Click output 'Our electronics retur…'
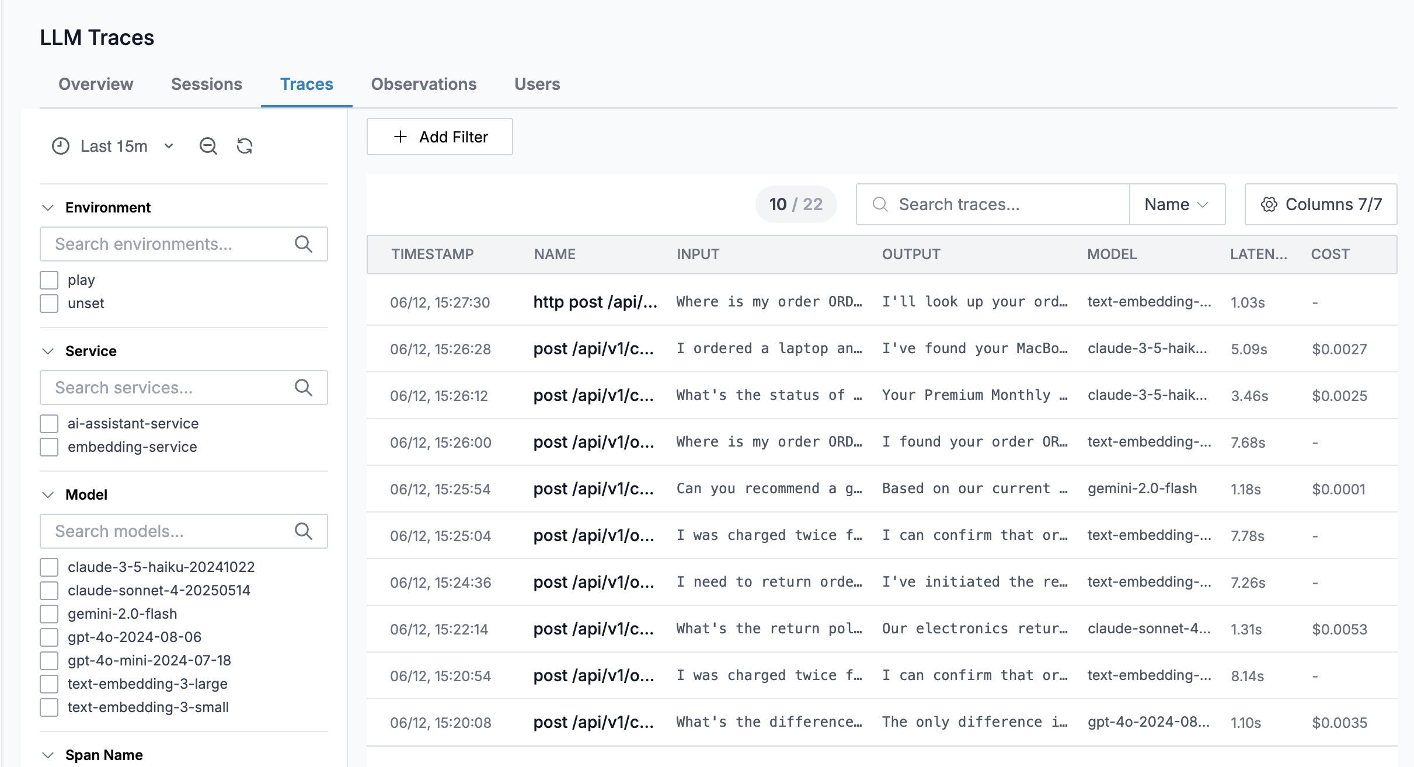The image size is (1414, 767). [975, 629]
